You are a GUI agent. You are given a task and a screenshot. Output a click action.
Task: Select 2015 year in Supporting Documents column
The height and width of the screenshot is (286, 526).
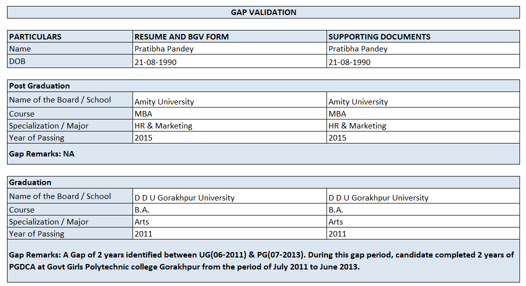coord(337,138)
